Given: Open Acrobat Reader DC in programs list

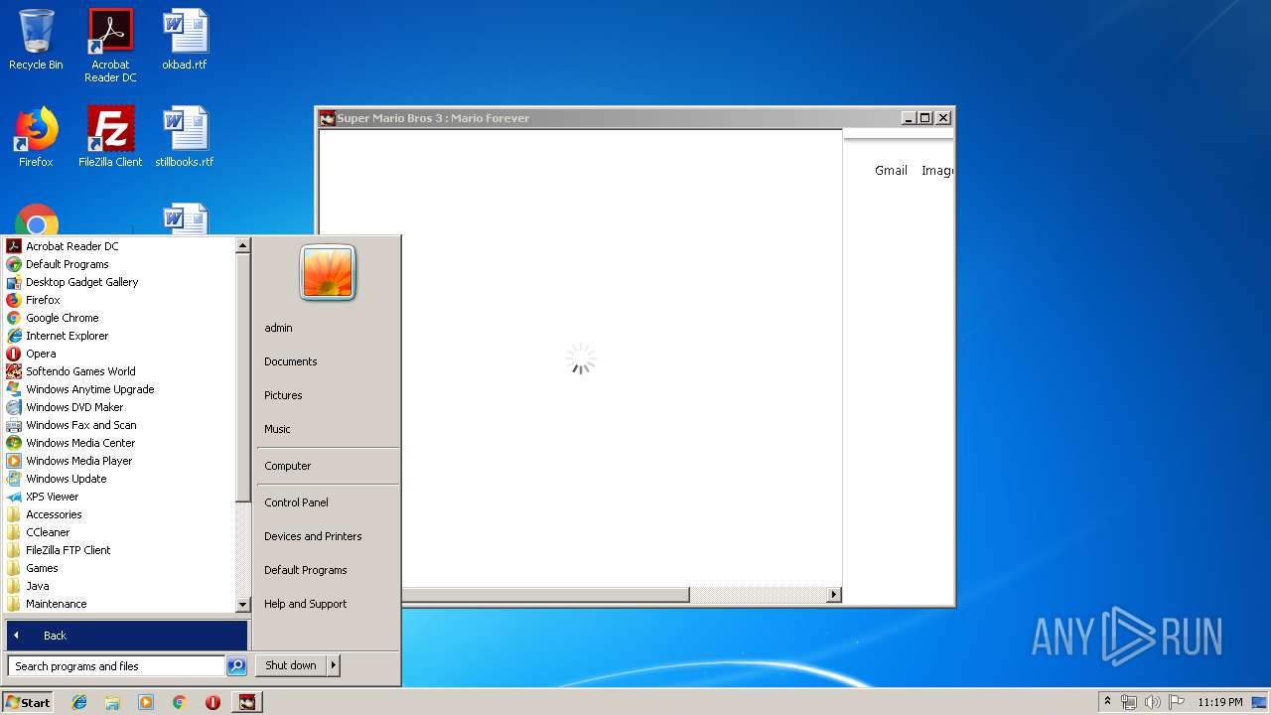Looking at the screenshot, I should click(71, 246).
